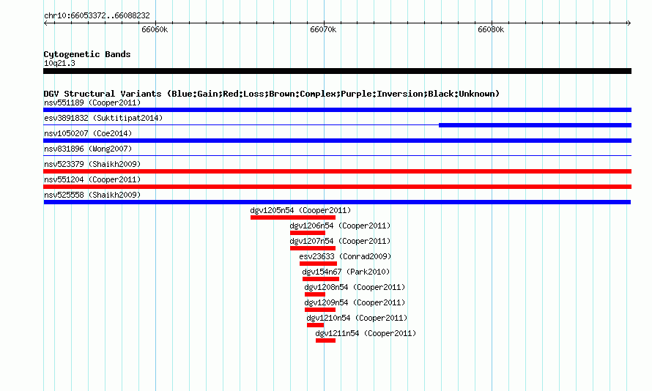652x391 pixels.
Task: Click the red bar under dgv1210n54
Action: (315, 325)
